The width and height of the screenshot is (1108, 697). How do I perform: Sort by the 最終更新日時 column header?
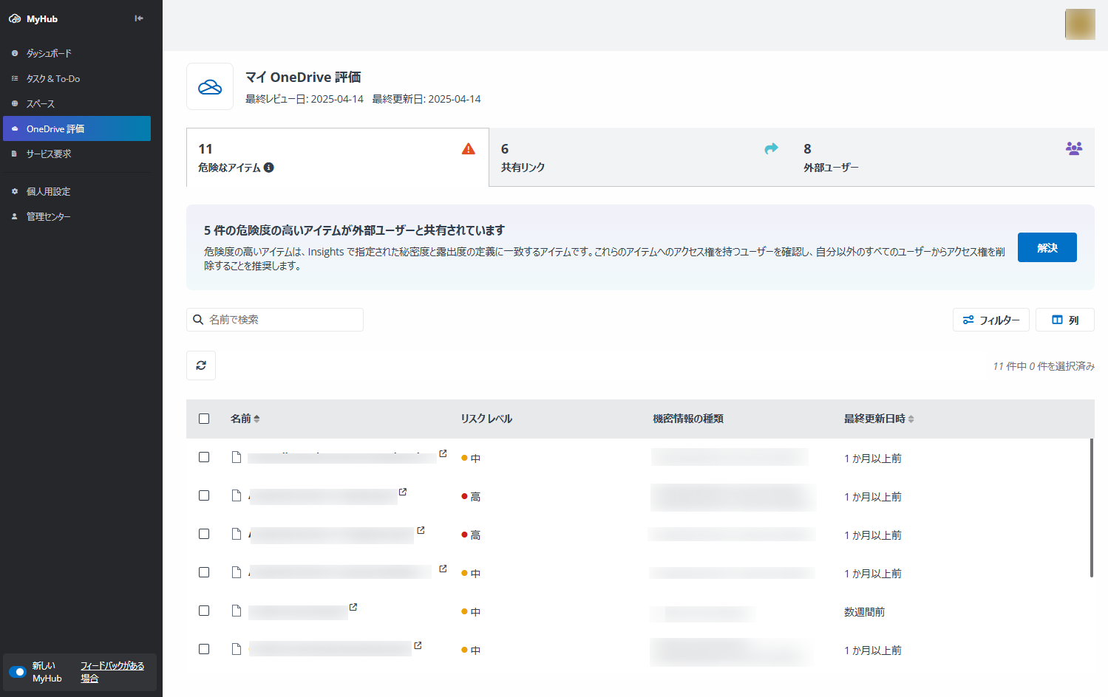(879, 419)
